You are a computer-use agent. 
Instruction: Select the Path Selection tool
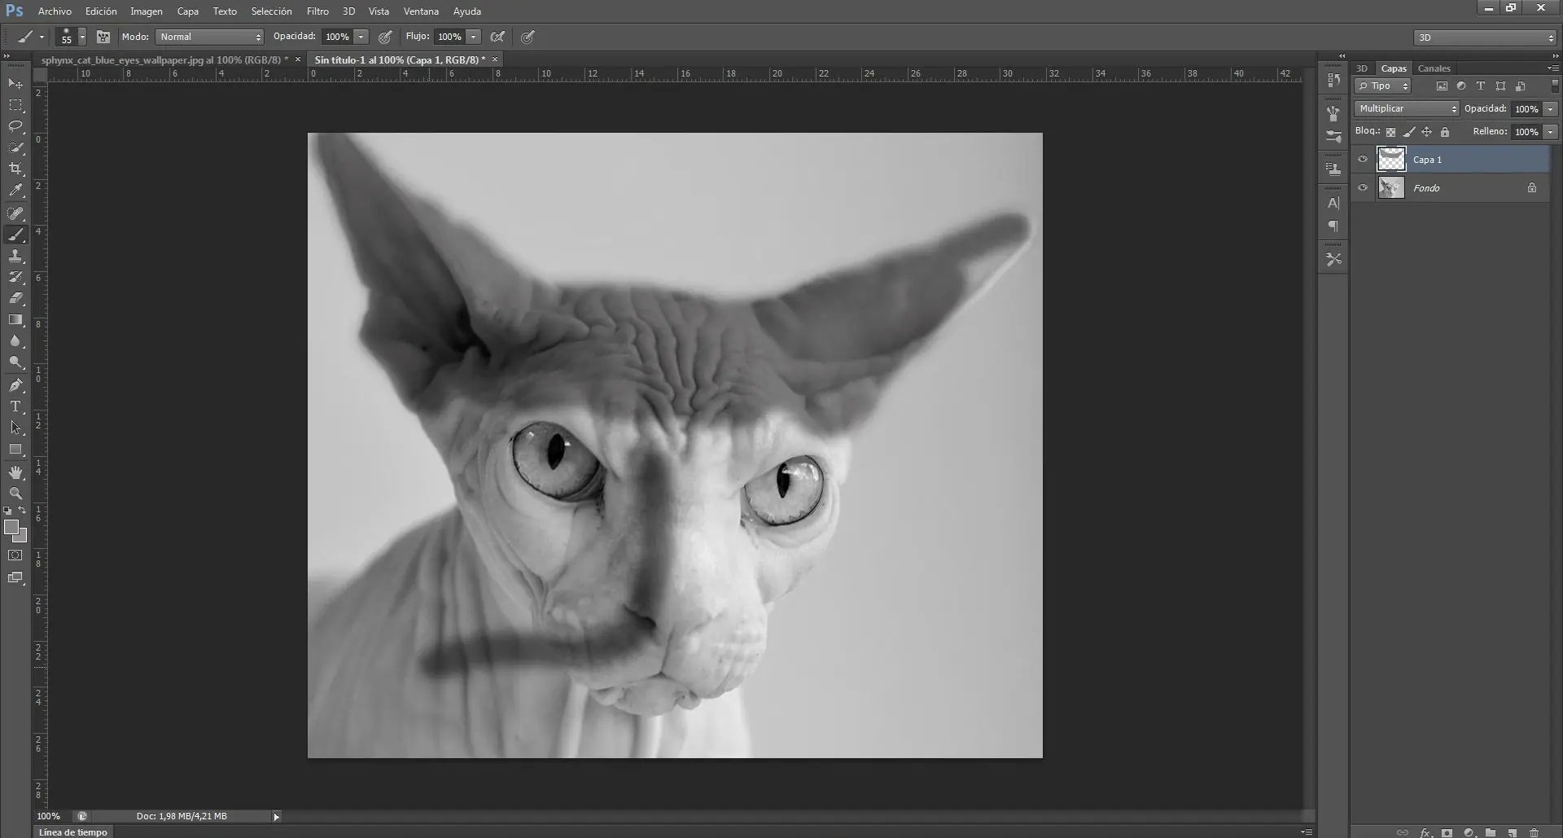click(15, 428)
